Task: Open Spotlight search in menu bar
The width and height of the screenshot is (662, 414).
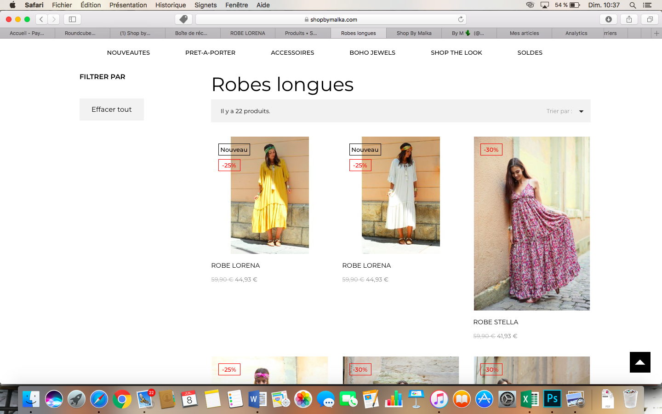Action: click(x=633, y=5)
